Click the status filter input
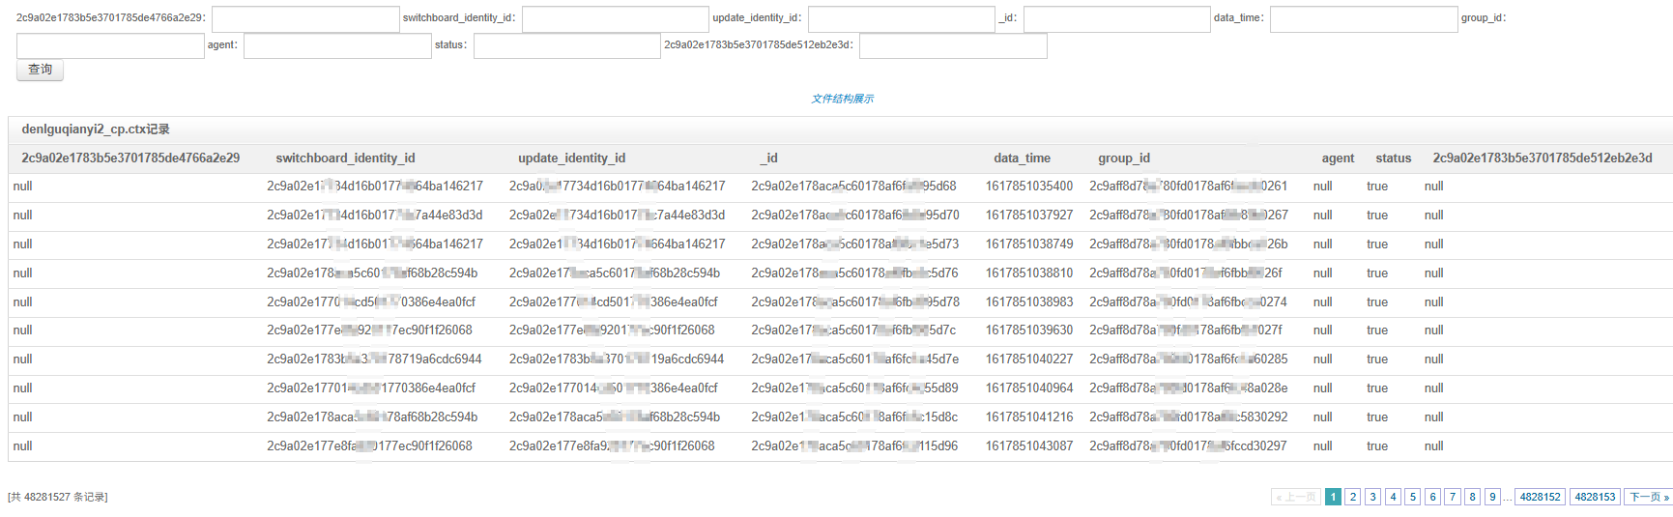 click(x=566, y=46)
